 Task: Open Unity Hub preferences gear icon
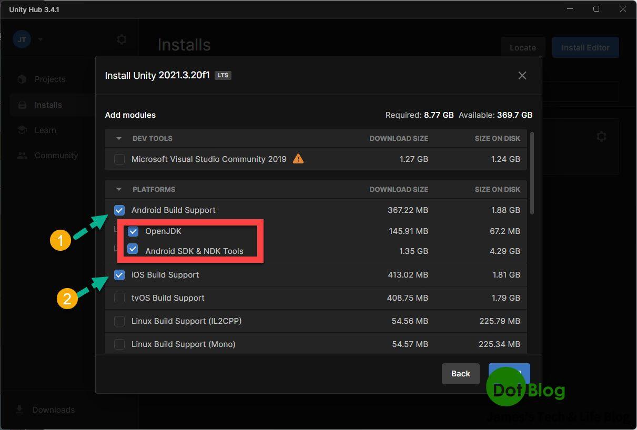[x=122, y=39]
